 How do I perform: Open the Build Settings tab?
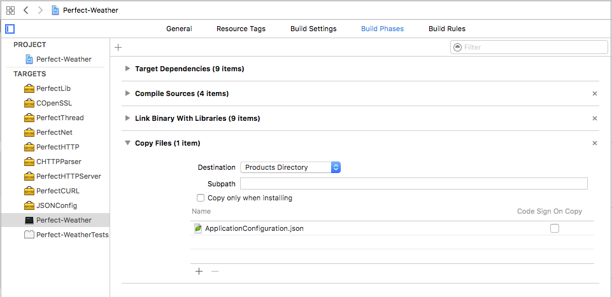313,29
